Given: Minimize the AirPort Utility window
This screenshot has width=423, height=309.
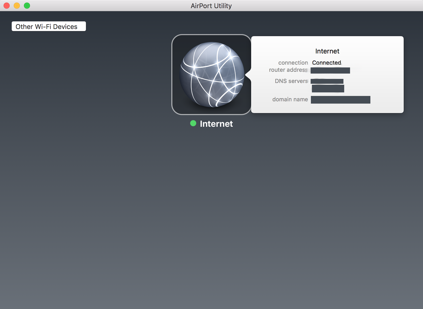Looking at the screenshot, I should point(17,6).
